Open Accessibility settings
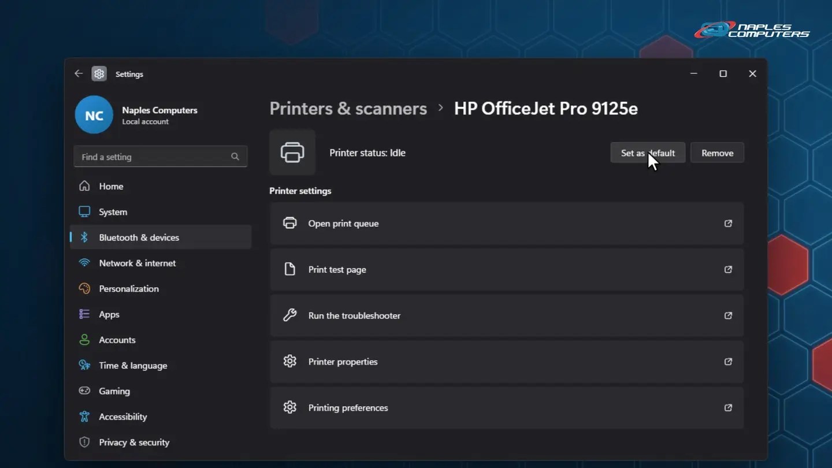 161,417
